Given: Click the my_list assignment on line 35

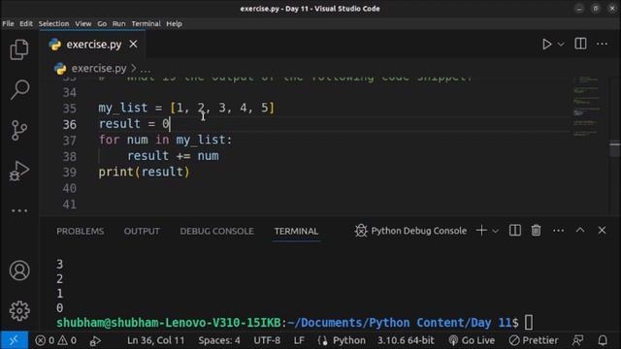Looking at the screenshot, I should (186, 108).
